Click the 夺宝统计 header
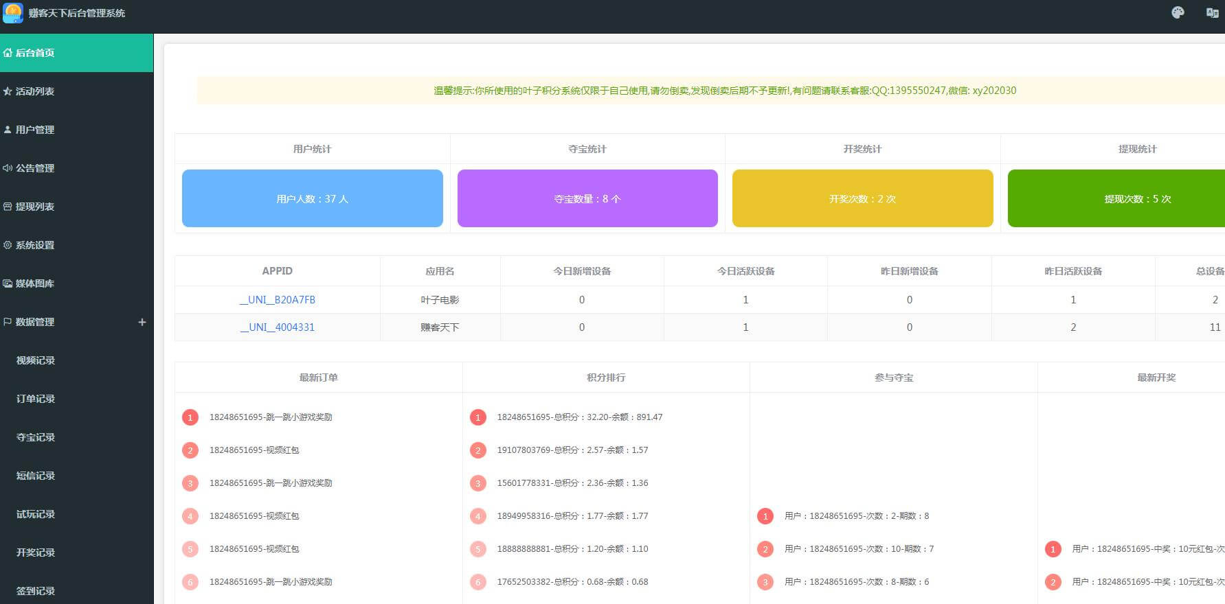The height and width of the screenshot is (604, 1225). [587, 149]
